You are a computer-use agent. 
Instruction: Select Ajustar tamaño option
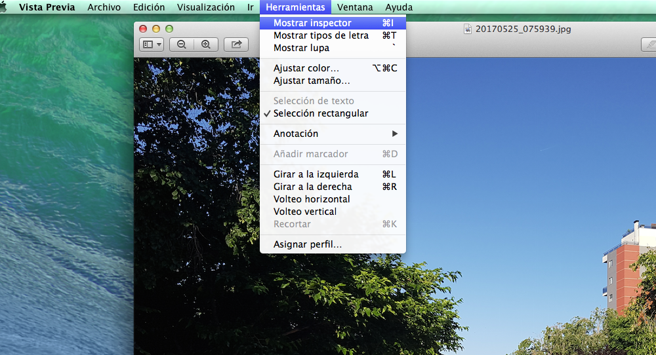tap(312, 81)
